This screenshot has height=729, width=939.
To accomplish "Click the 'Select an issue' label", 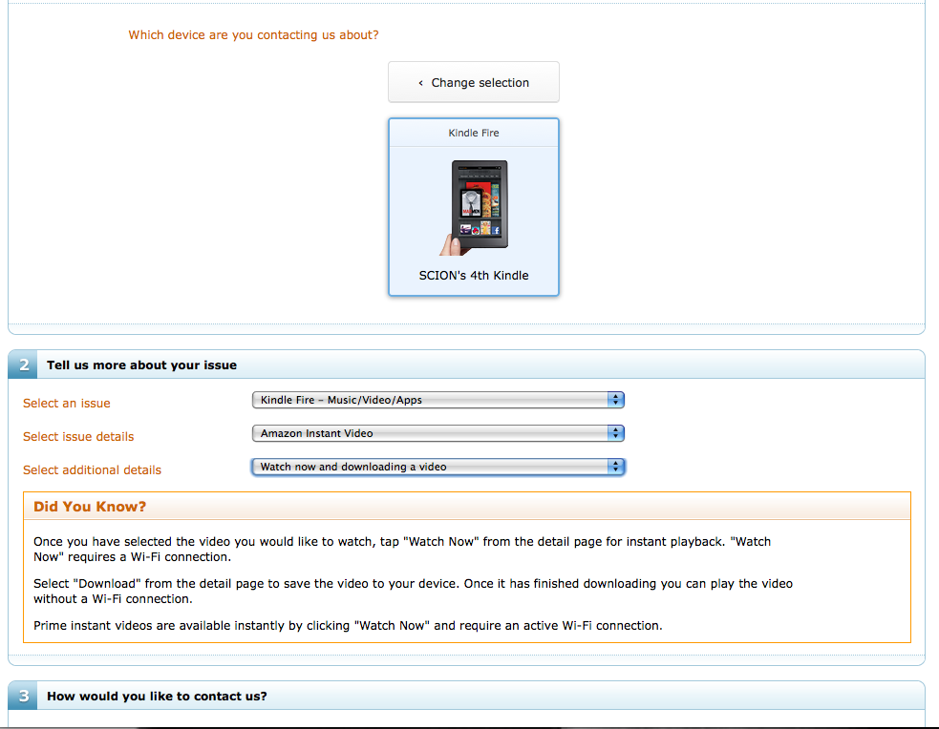I will (67, 403).
